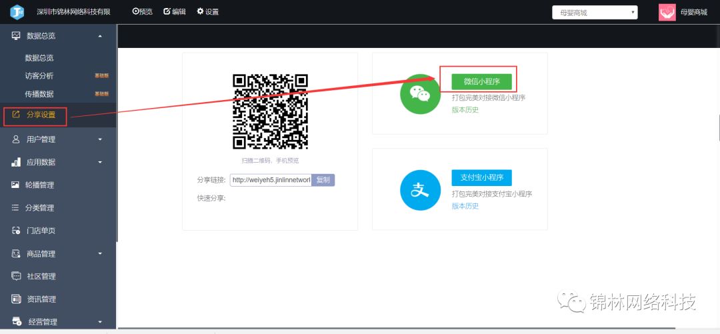Click the share QR code image
The width and height of the screenshot is (720, 334).
tap(270, 111)
